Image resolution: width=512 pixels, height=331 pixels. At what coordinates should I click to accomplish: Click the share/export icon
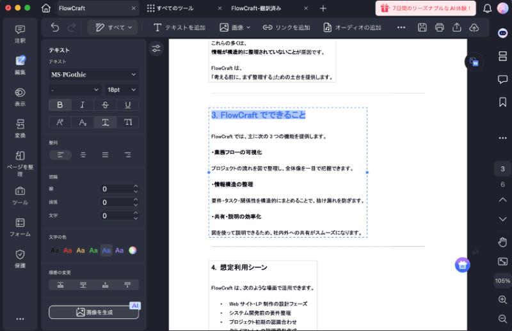pos(457,27)
